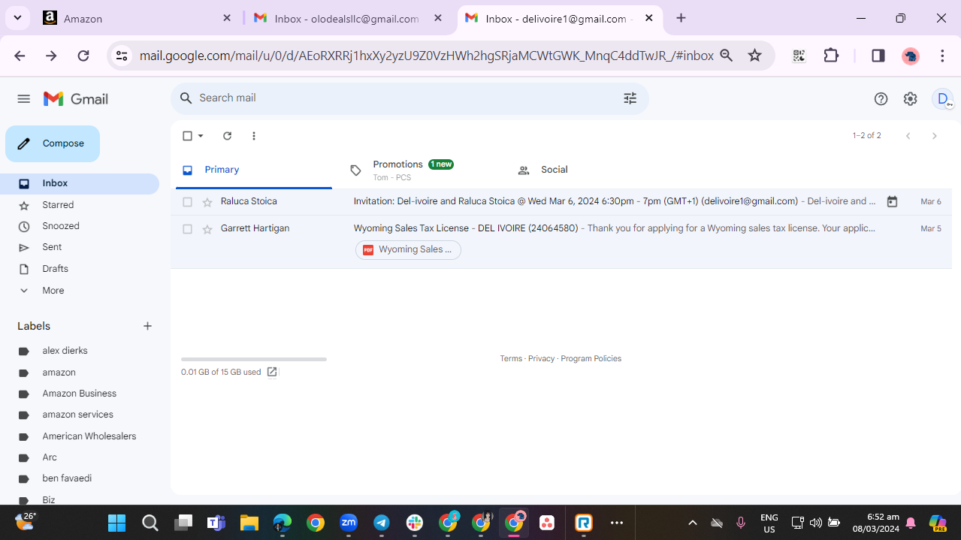Viewport: 961px width, 540px height.
Task: Open the calendar invite icon on Raluca email
Action: point(892,201)
